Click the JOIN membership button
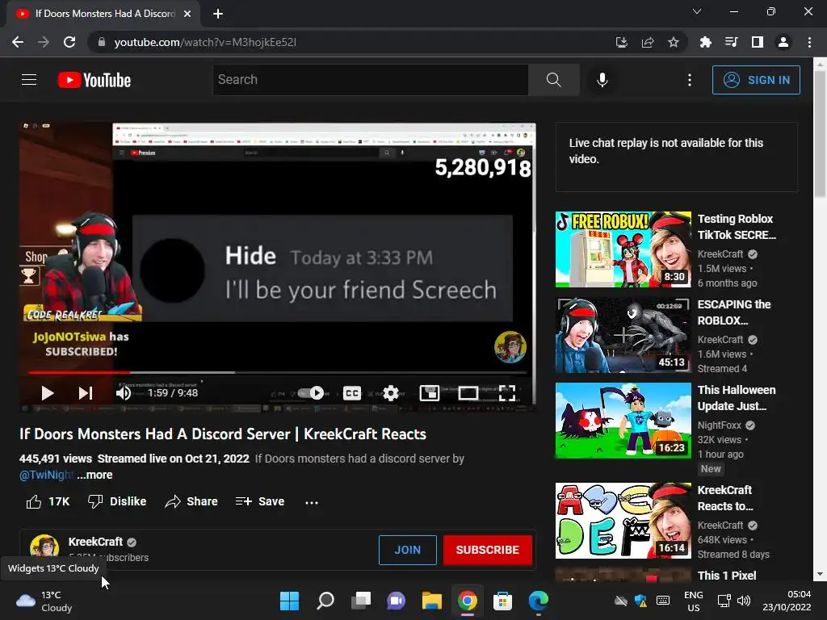 tap(408, 550)
